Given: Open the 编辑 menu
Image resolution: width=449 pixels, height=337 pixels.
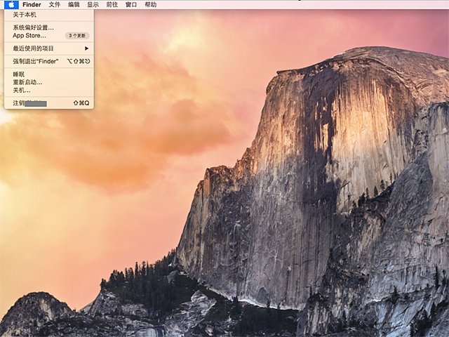Looking at the screenshot, I should tap(74, 5).
